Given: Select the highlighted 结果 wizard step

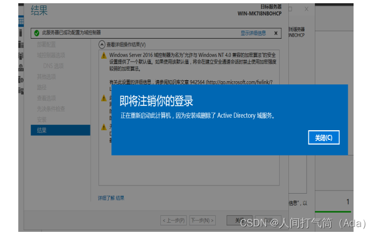Looking at the screenshot, I should pos(60,130).
